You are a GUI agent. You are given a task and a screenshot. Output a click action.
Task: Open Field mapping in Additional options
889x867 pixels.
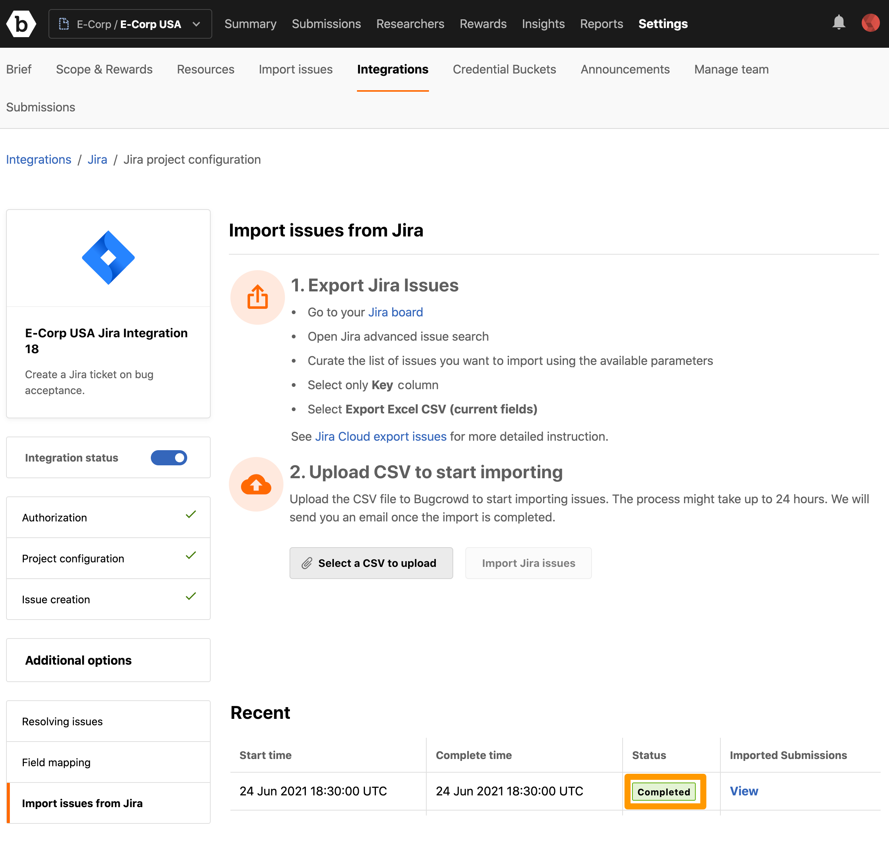point(108,762)
